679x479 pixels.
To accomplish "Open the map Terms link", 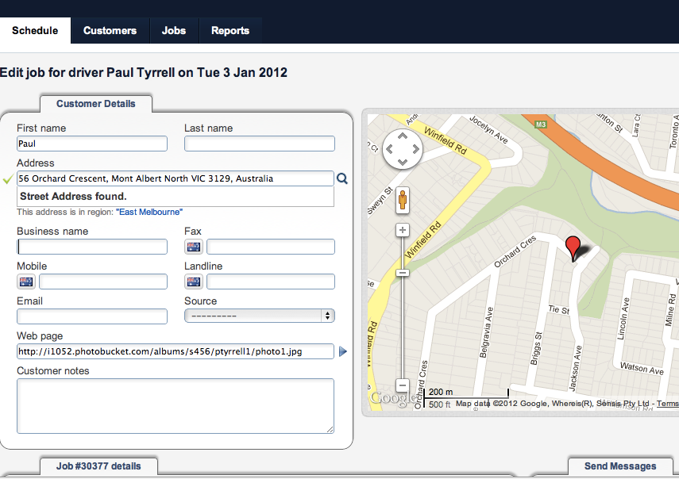I will point(667,404).
